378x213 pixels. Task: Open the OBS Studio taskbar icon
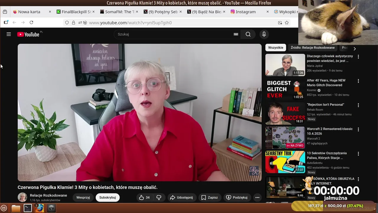coord(51,208)
